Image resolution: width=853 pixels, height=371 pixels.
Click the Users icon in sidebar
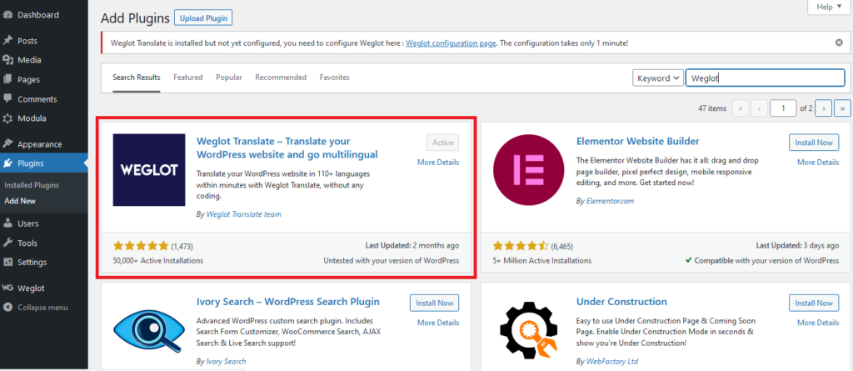point(8,223)
